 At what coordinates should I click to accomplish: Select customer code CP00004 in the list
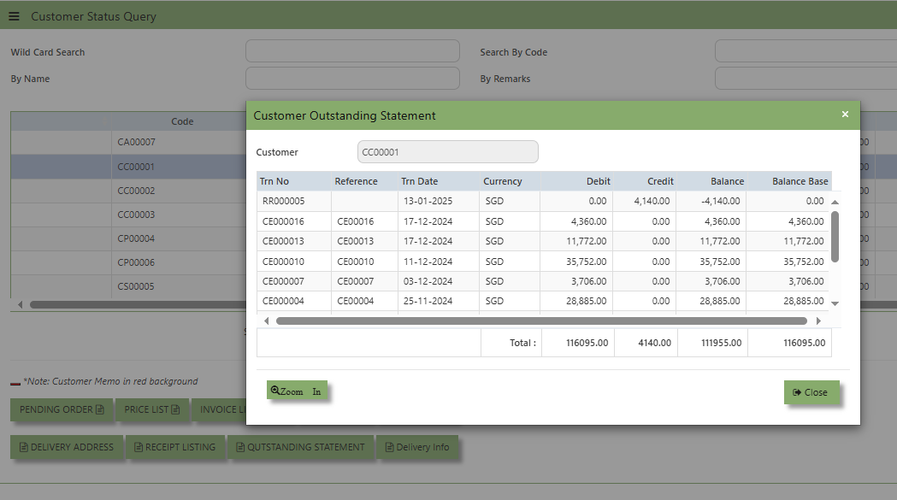coord(136,238)
